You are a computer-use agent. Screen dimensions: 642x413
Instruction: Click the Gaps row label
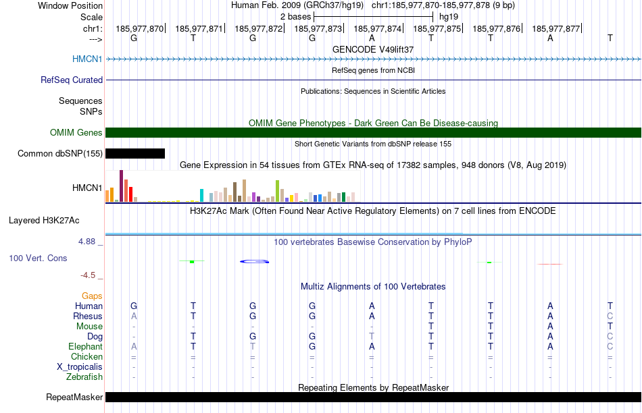(x=92, y=296)
